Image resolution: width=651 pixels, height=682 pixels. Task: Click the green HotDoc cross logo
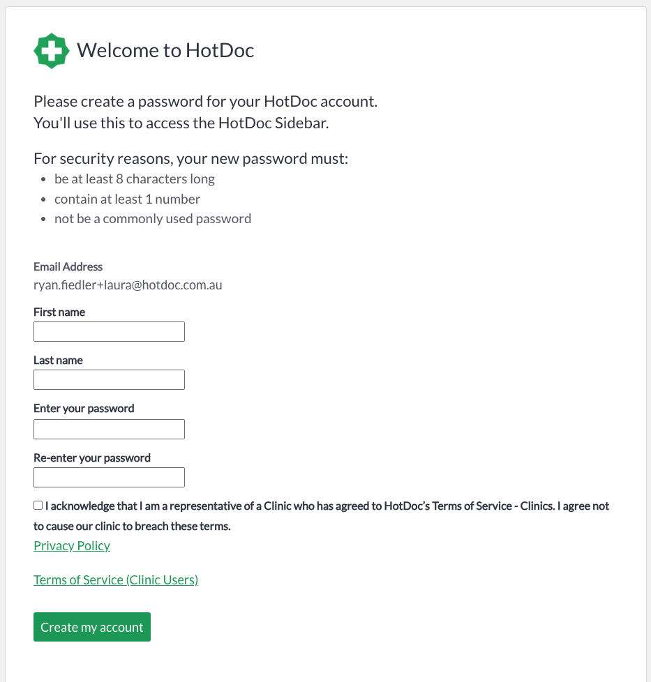click(x=52, y=51)
